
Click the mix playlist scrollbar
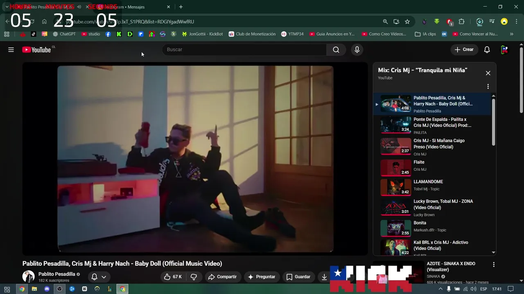(x=493, y=121)
